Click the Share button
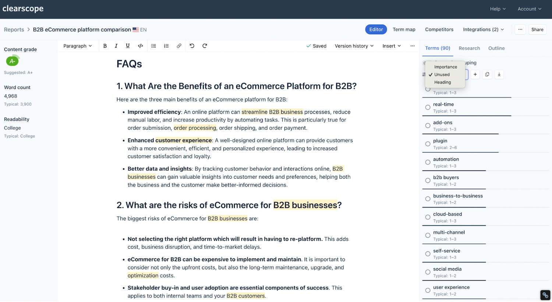 coord(537,29)
